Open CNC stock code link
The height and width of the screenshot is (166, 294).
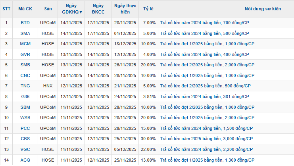coord(25,75)
